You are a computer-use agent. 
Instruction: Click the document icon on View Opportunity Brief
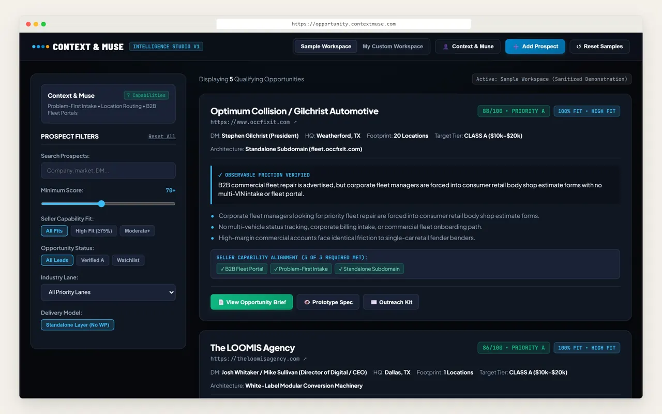221,302
